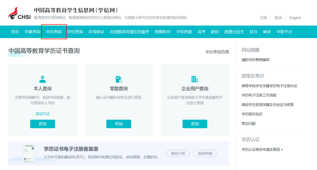317x170 pixels.
Task: Click the 本人查询 card title
Action: pyautogui.click(x=43, y=89)
